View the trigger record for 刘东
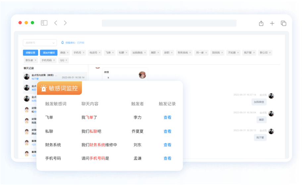 coord(167,145)
